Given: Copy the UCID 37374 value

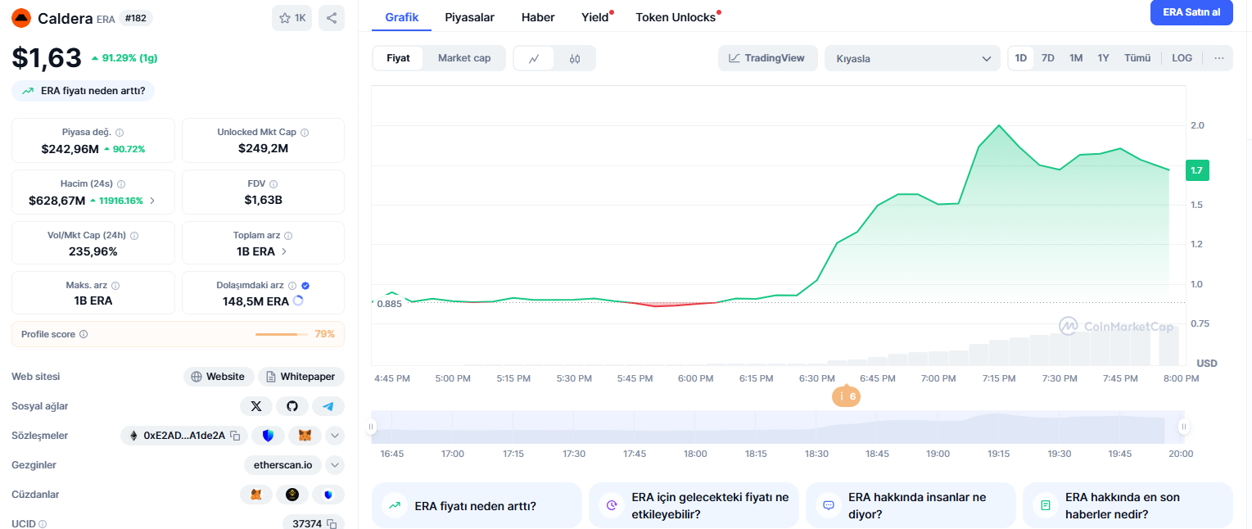Looking at the screenshot, I should (x=332, y=524).
